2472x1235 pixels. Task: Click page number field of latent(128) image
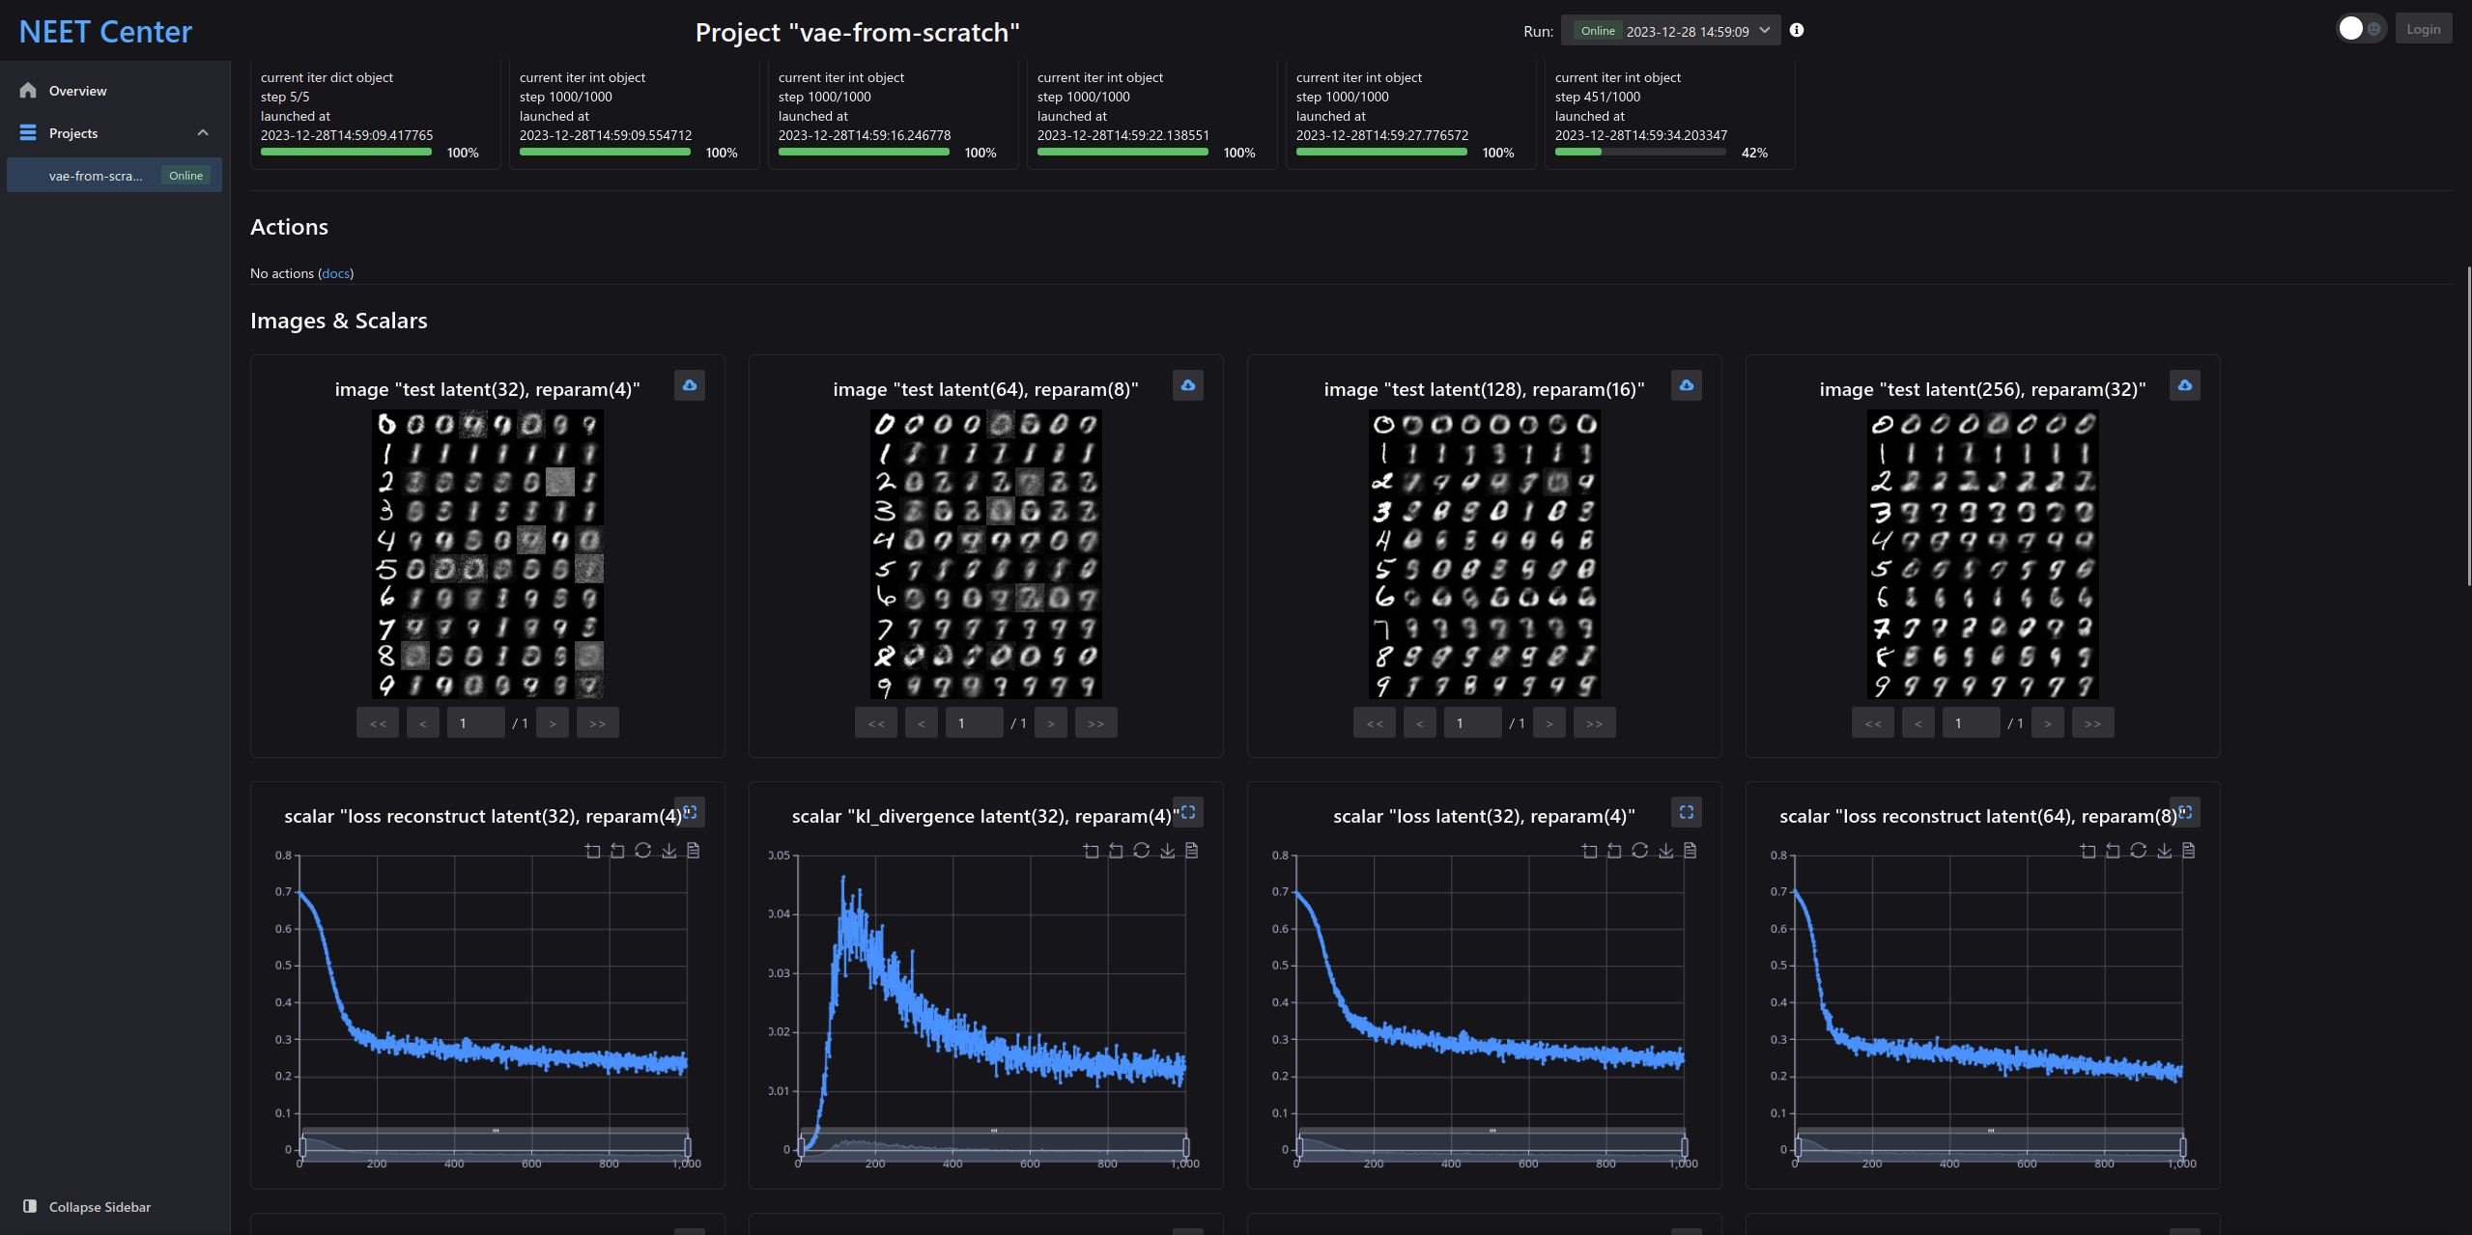coord(1473,723)
